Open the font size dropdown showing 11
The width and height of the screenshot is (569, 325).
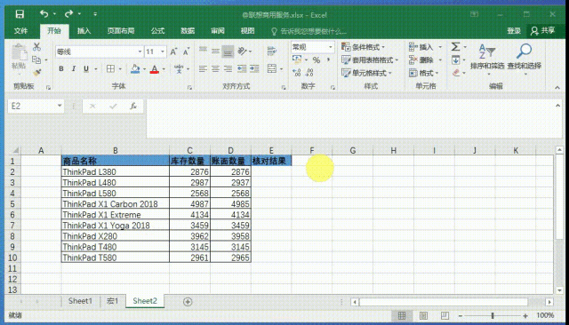pyautogui.click(x=163, y=52)
